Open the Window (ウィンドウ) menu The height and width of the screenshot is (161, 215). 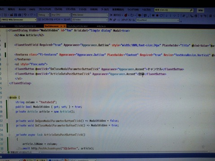point(133,9)
